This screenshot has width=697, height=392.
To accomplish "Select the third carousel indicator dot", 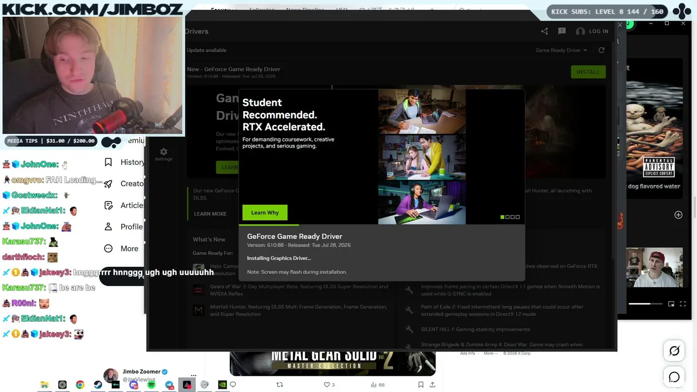I will 512,217.
